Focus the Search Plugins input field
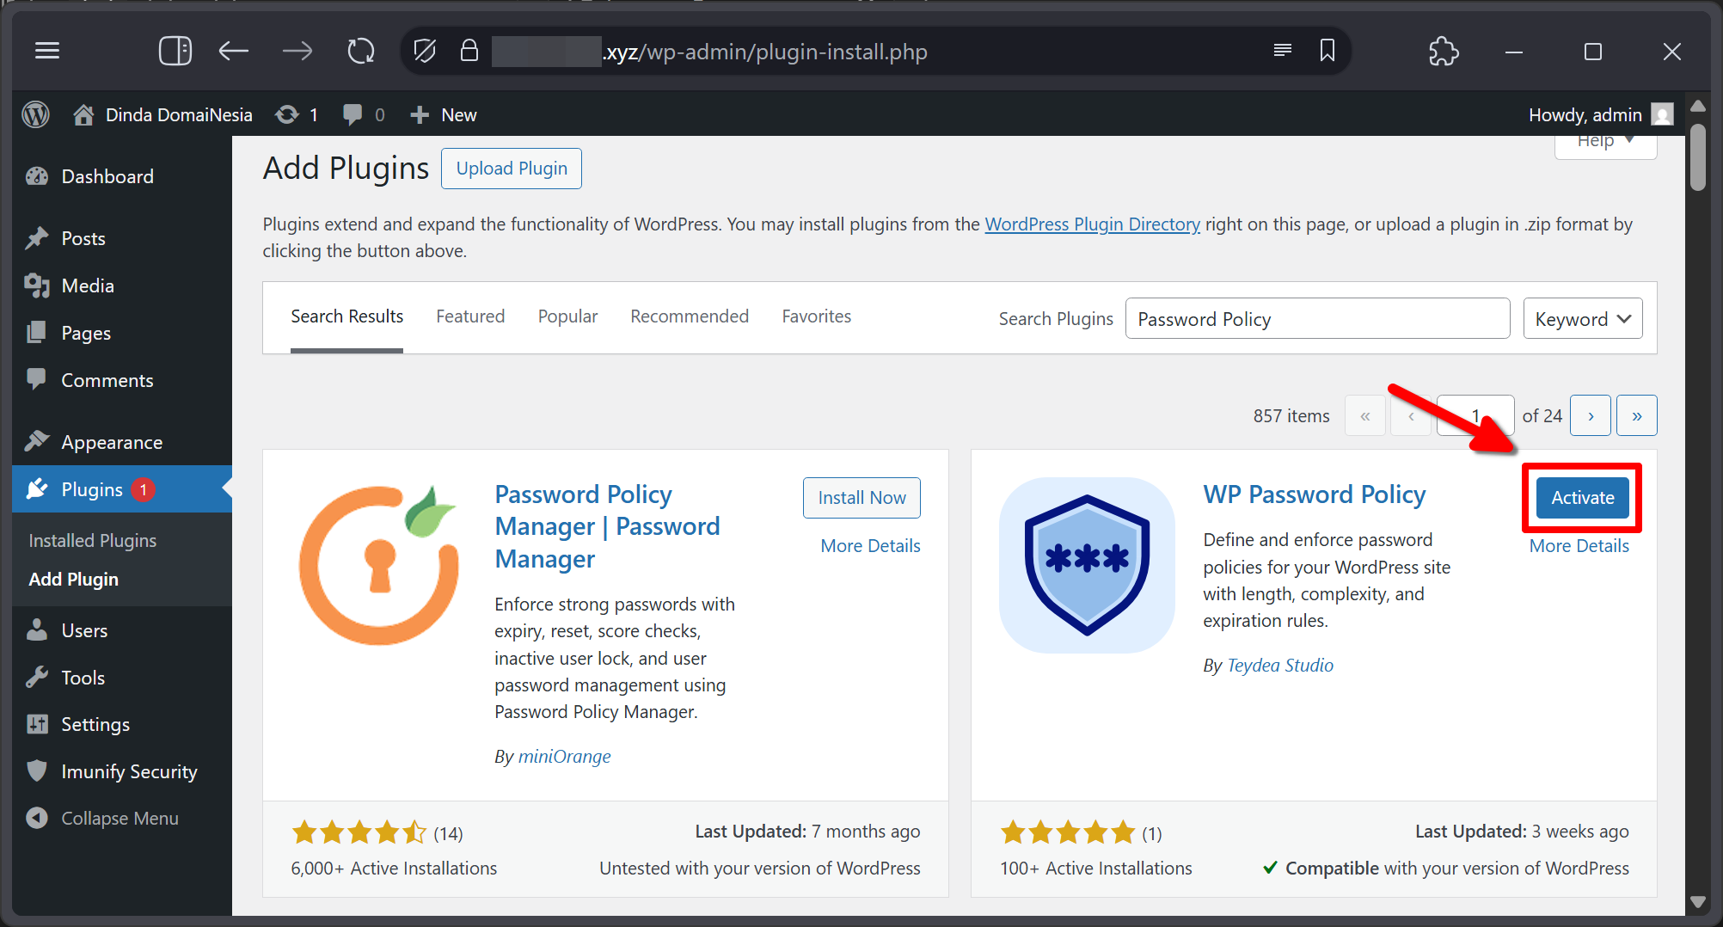Image resolution: width=1723 pixels, height=927 pixels. 1317,318
